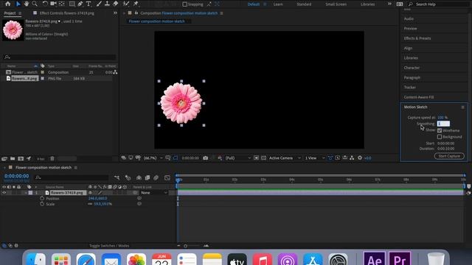Switch to the Small Screen workspace

pos(336,4)
